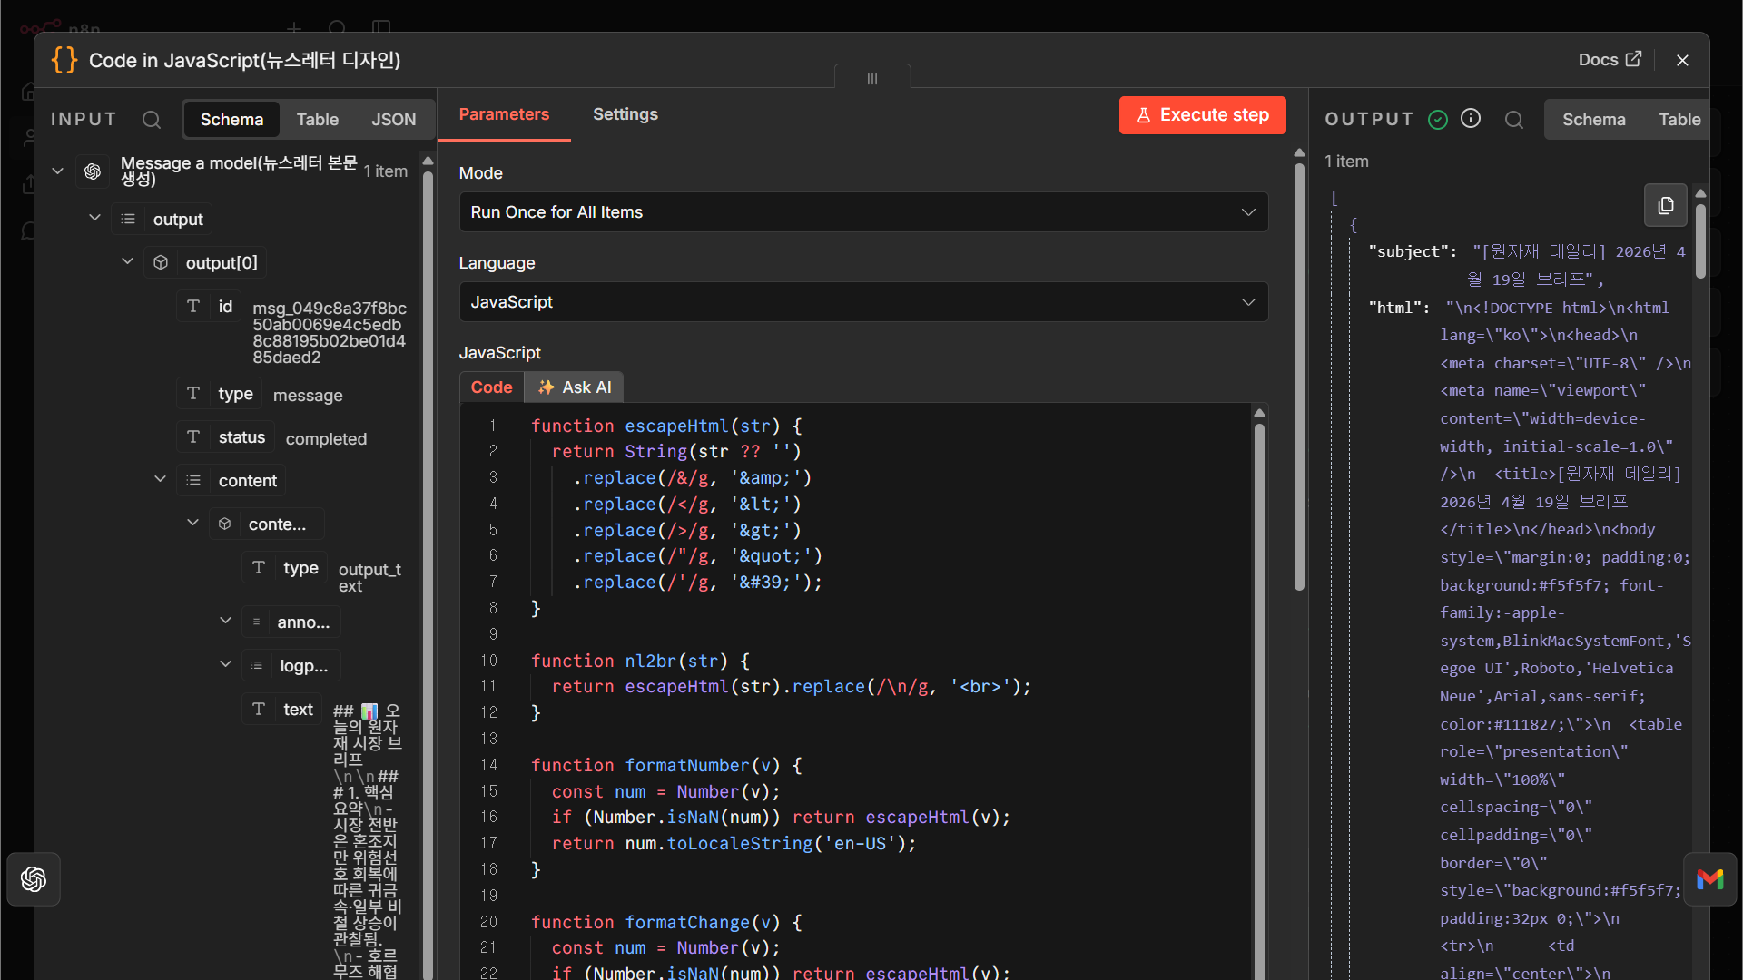The height and width of the screenshot is (980, 1743).
Task: Click code line 14 function formatNumber
Action: point(666,765)
